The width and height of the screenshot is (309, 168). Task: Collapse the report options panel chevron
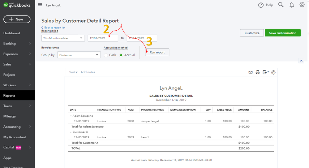[x=301, y=61]
